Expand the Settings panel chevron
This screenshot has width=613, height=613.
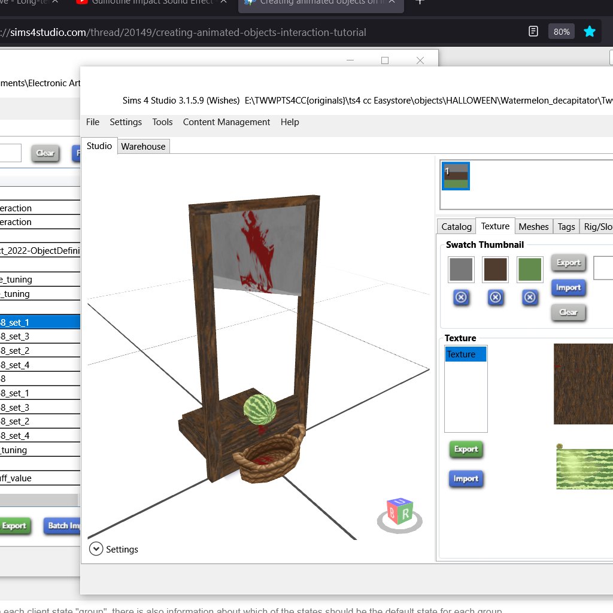(96, 549)
